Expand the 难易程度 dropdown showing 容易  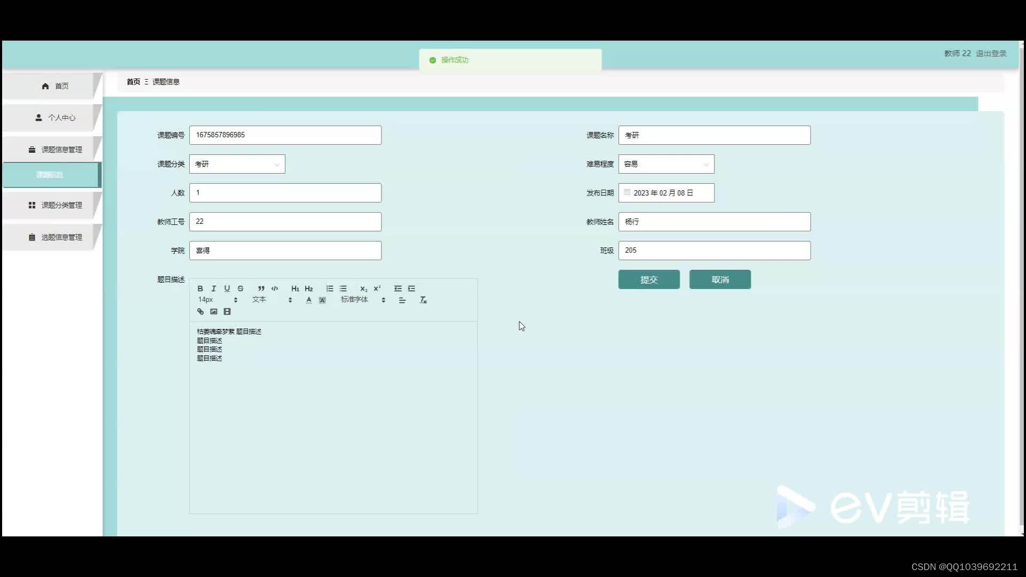click(x=666, y=164)
